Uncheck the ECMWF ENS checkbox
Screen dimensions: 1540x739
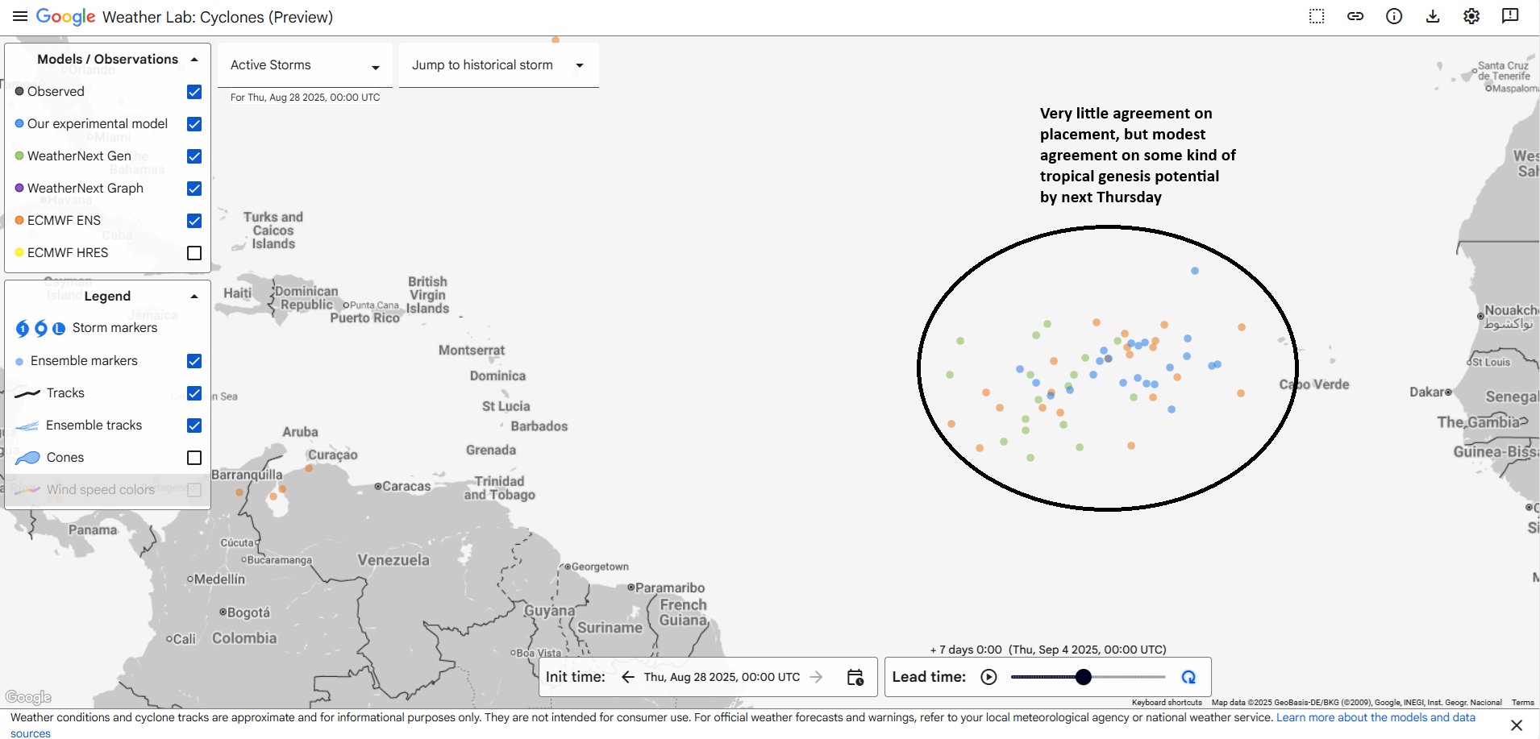(x=194, y=221)
